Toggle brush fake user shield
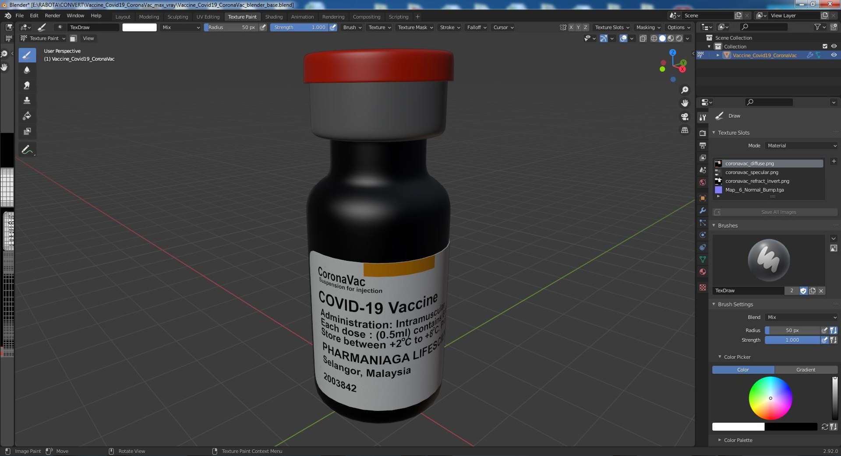 [803, 291]
